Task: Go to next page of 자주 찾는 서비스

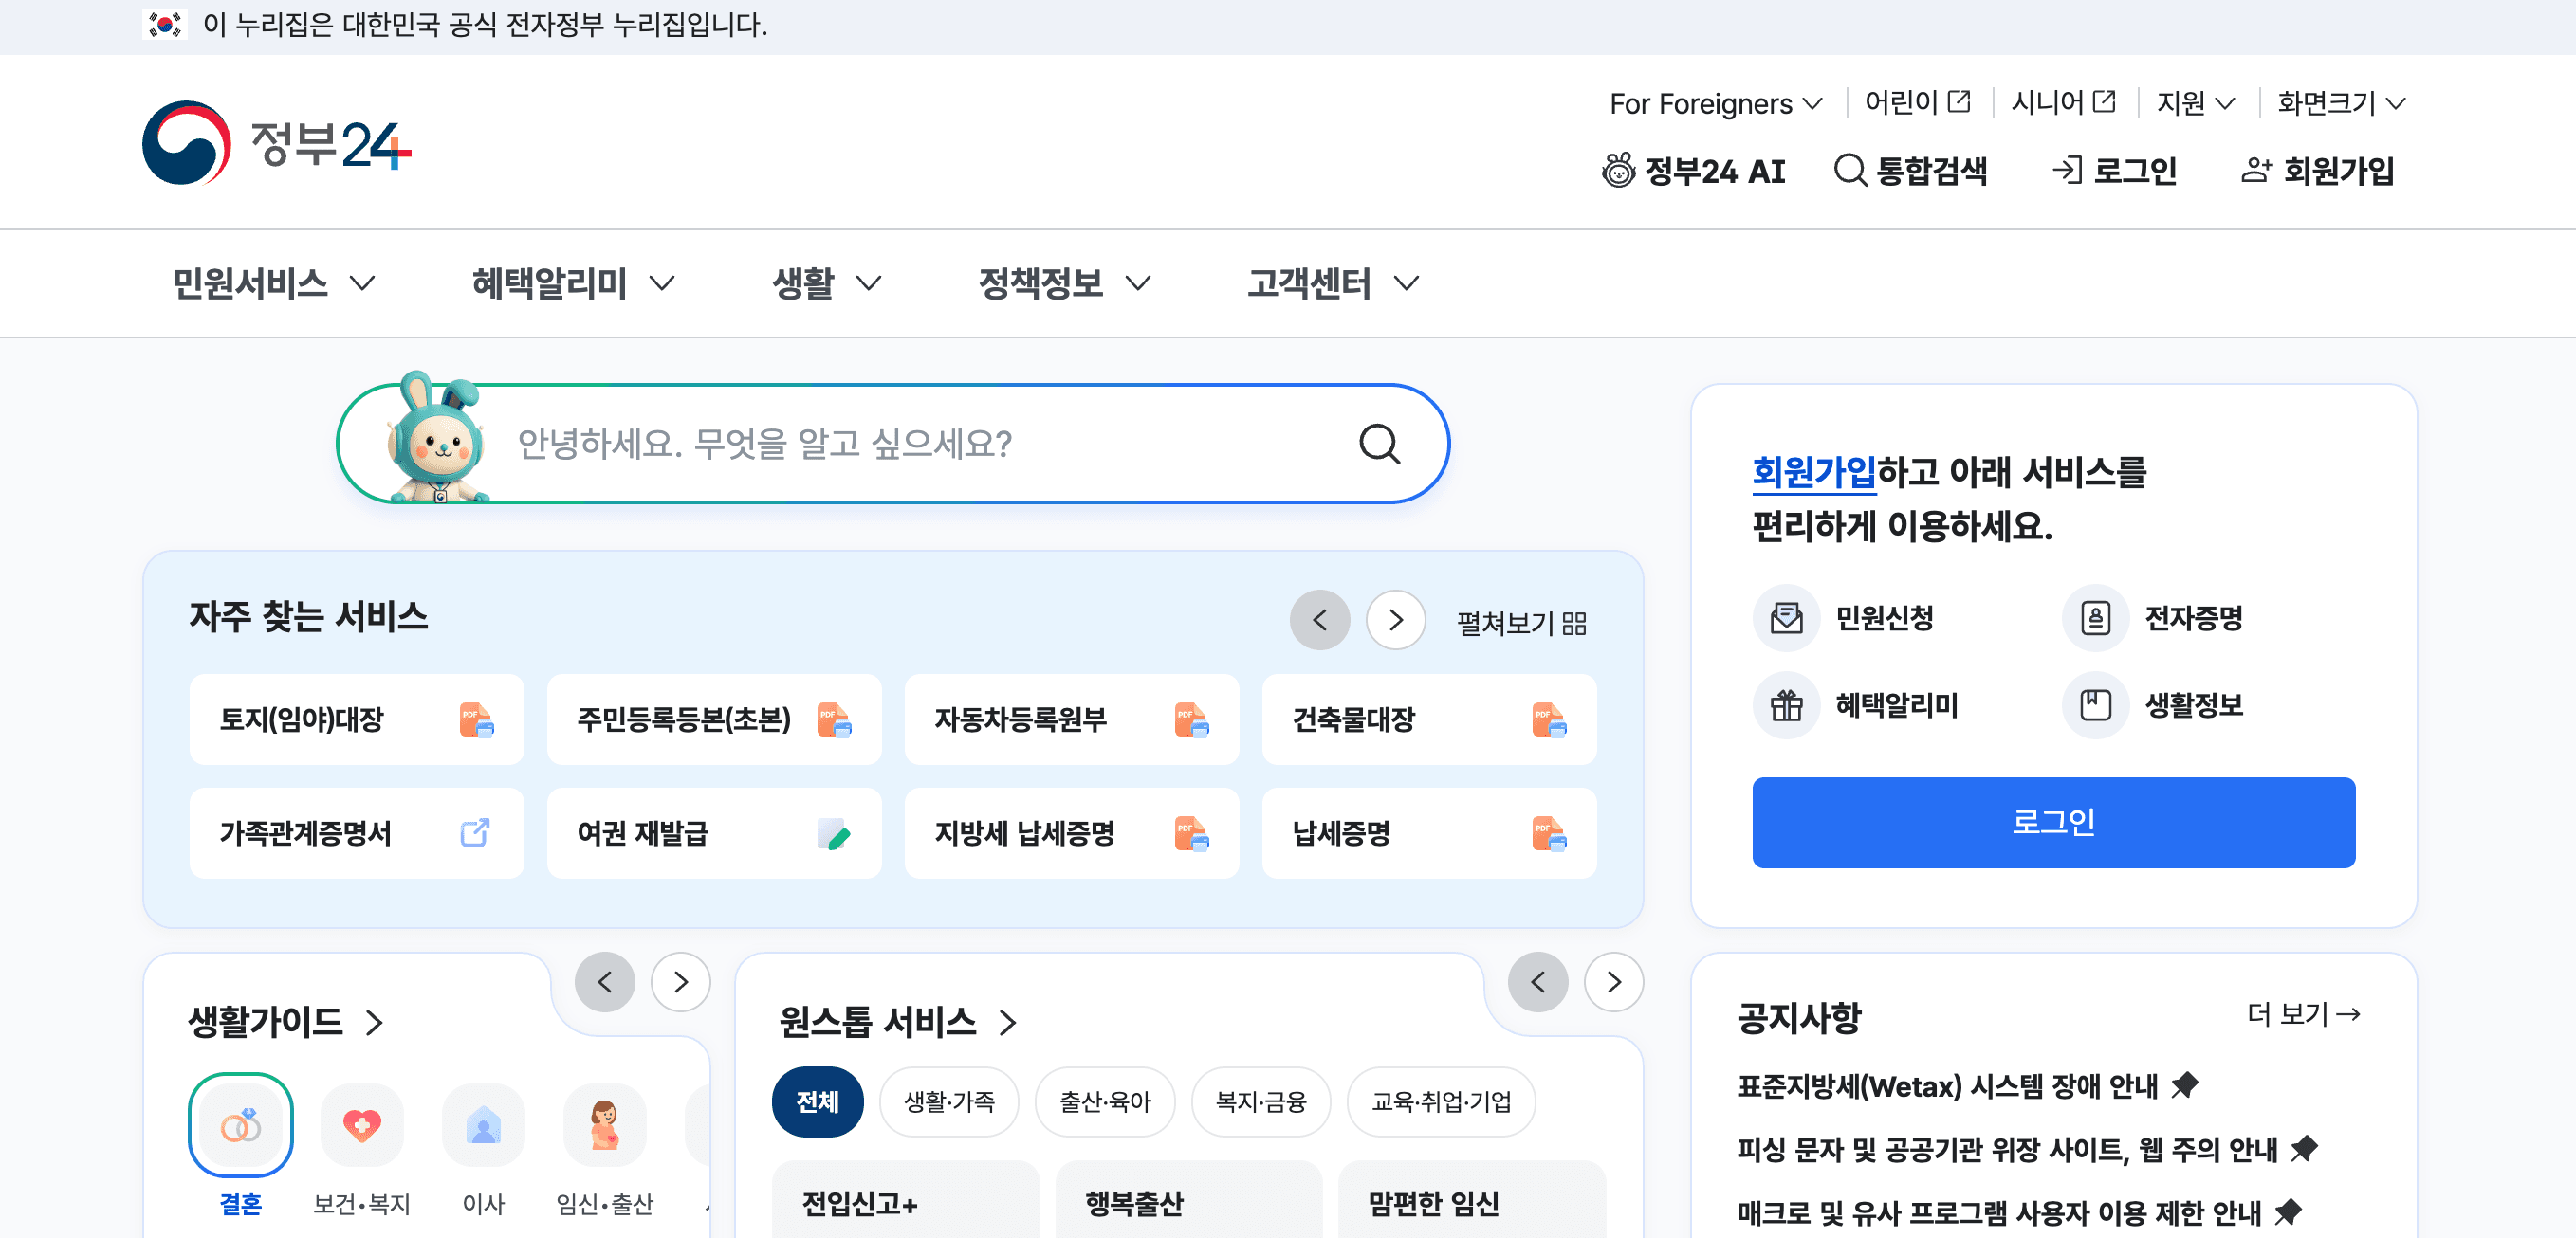Action: 1396,621
